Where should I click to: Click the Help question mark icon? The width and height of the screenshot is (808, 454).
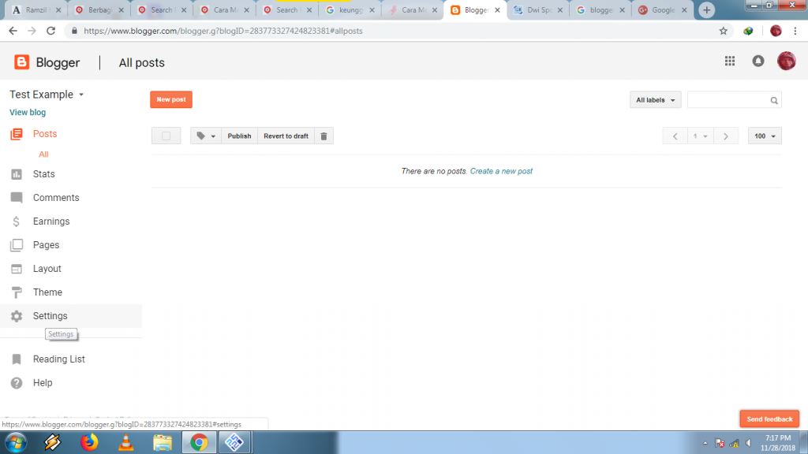coord(17,383)
